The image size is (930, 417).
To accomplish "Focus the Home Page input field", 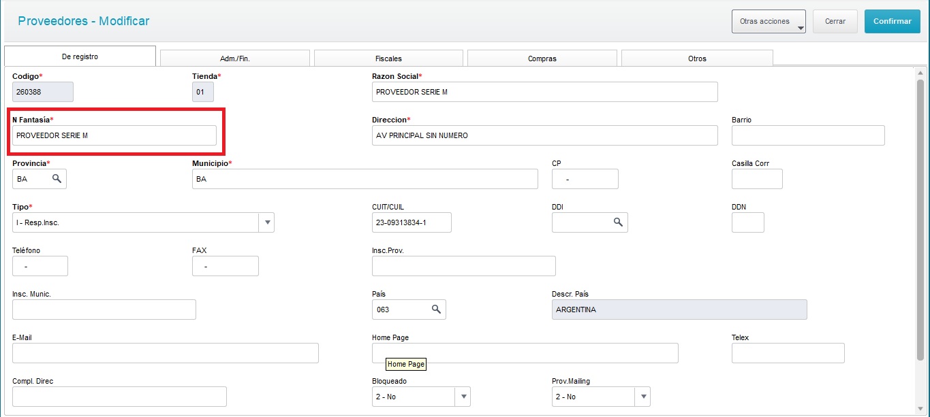I will (x=525, y=353).
